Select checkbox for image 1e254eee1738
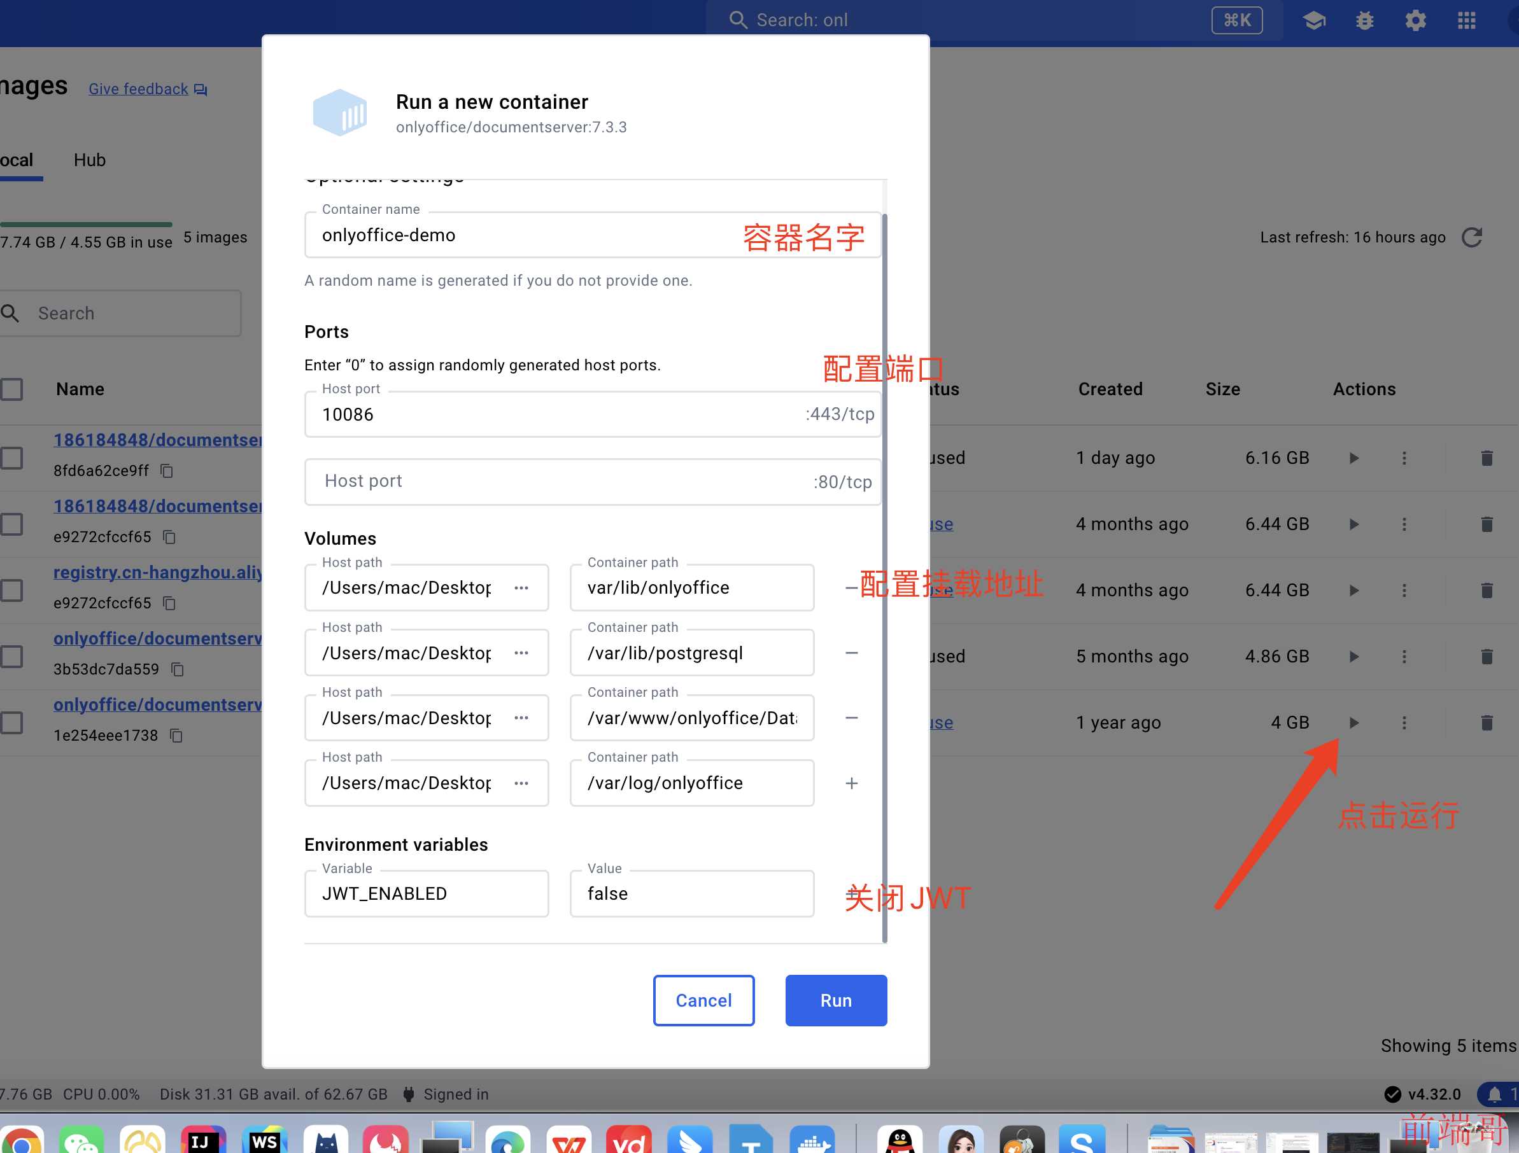Viewport: 1519px width, 1153px height. [11, 723]
